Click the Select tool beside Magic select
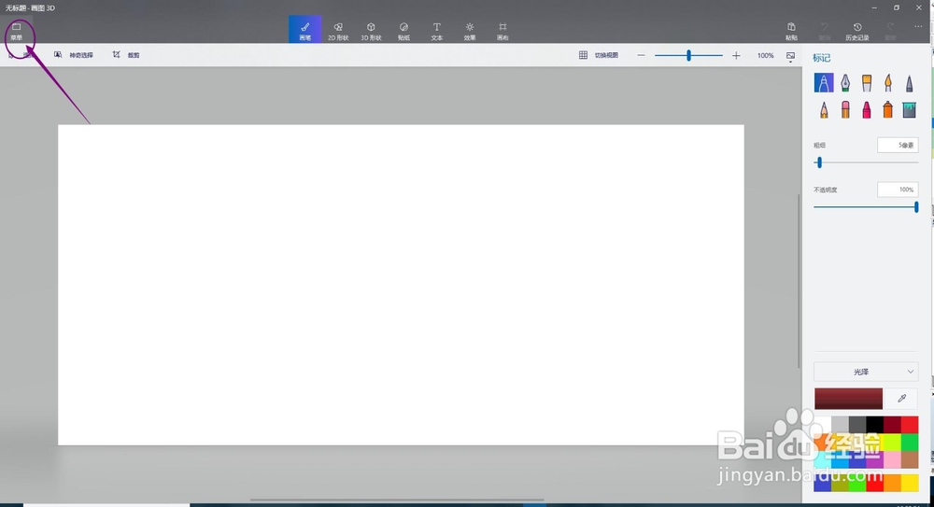Screen dimensions: 934x507 point(21,55)
